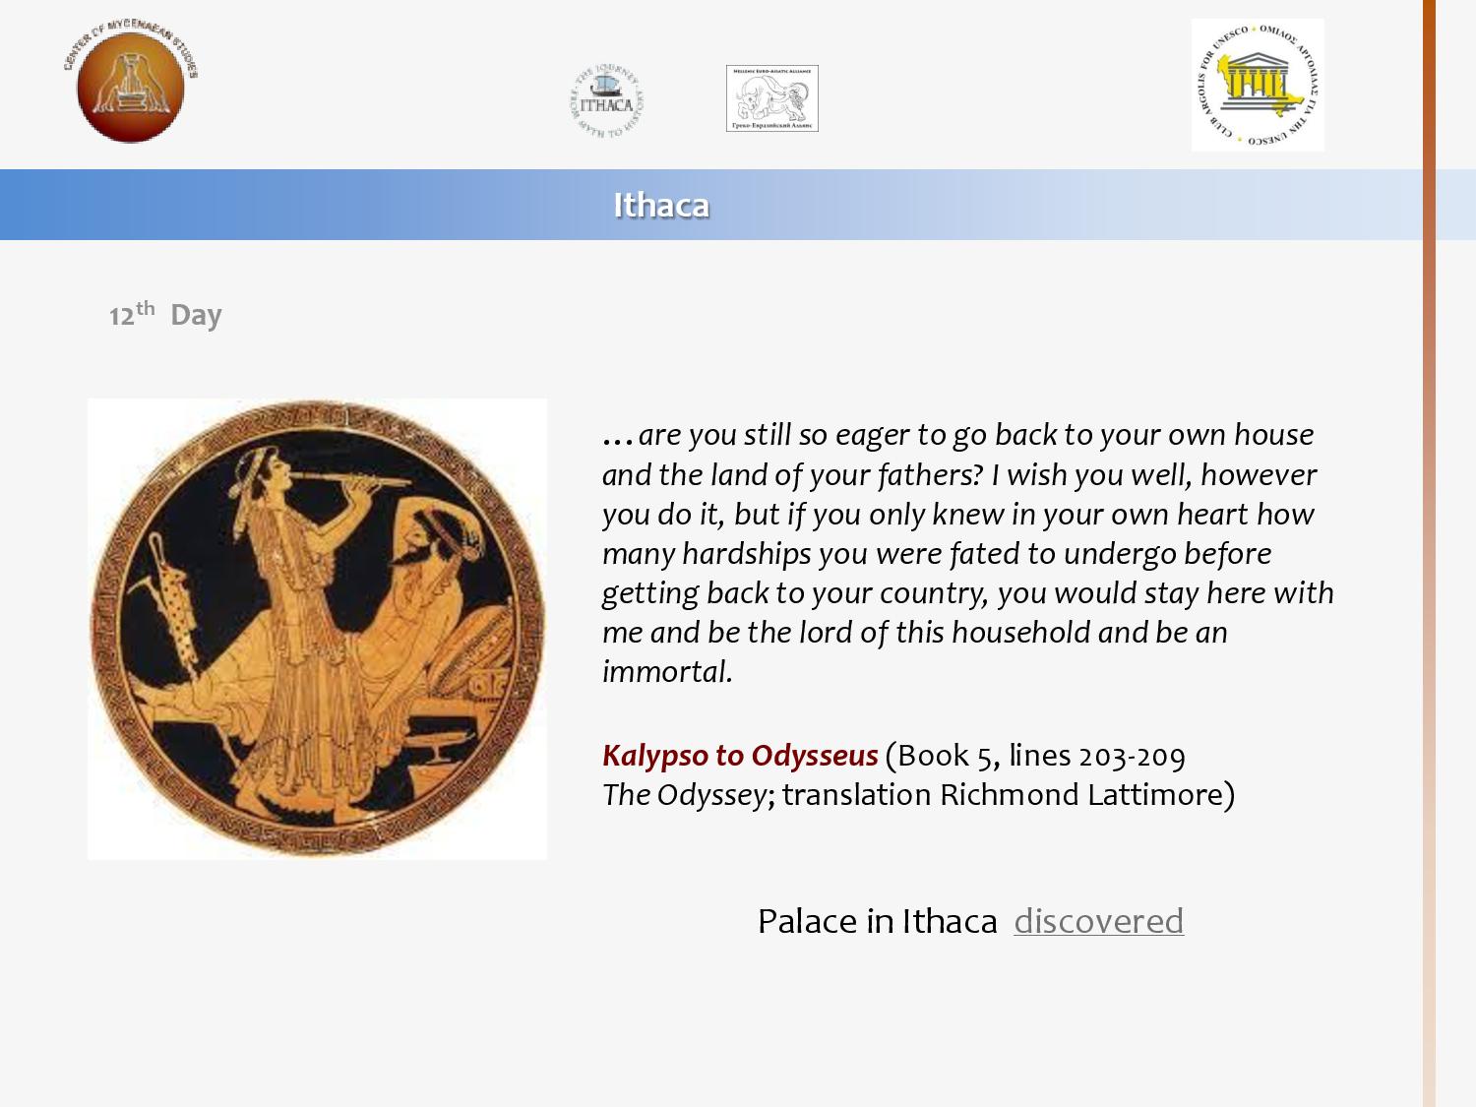Screen dimensions: 1476x1107
Task: Open the underlined "discovered" hyperlink
Action: click(1098, 921)
